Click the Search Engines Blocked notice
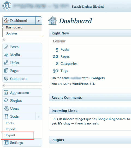 point(88,7)
